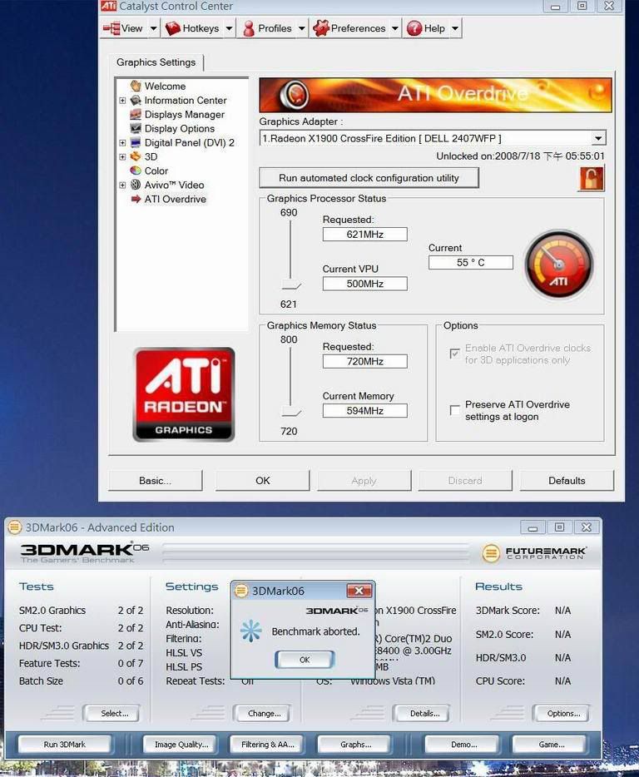
Task: Select the Graphics Settings tab
Action: pyautogui.click(x=156, y=62)
